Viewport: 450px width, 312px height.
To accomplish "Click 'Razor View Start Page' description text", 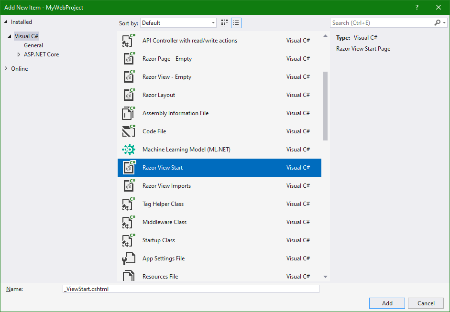I will 363,49.
